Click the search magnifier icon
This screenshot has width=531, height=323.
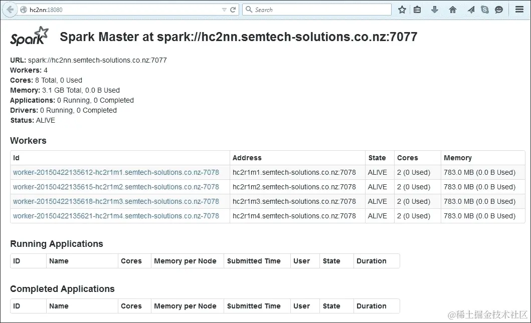(x=249, y=10)
